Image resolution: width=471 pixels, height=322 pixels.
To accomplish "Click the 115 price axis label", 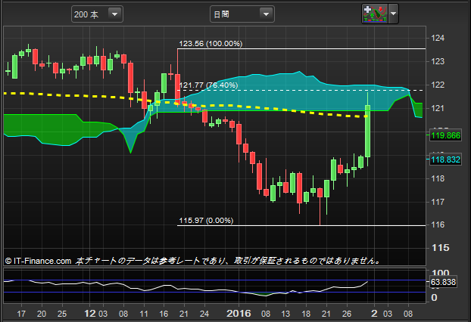I will tap(441, 248).
